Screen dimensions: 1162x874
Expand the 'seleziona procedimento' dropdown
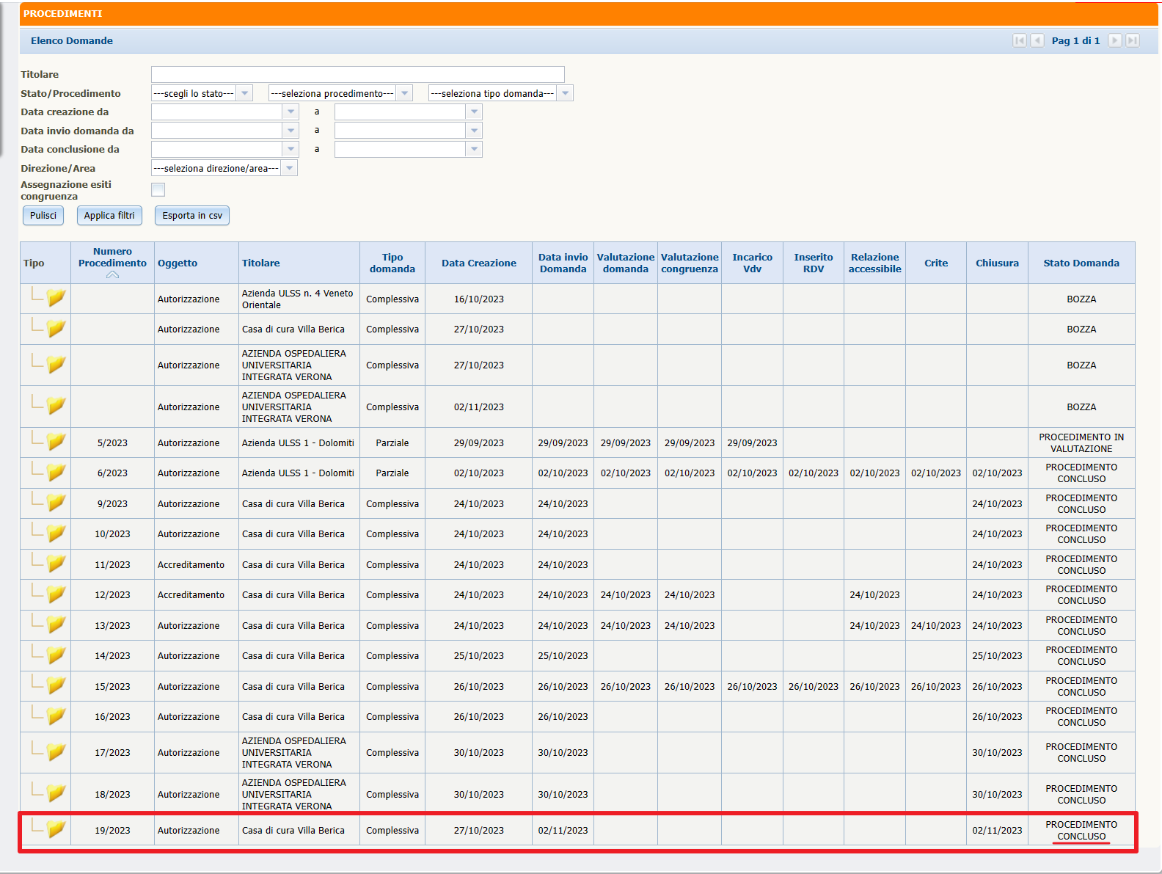(340, 93)
